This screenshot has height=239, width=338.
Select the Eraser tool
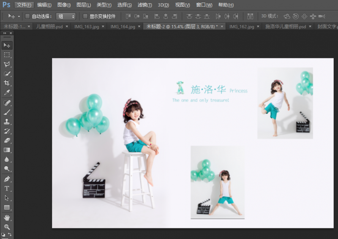tap(7, 141)
